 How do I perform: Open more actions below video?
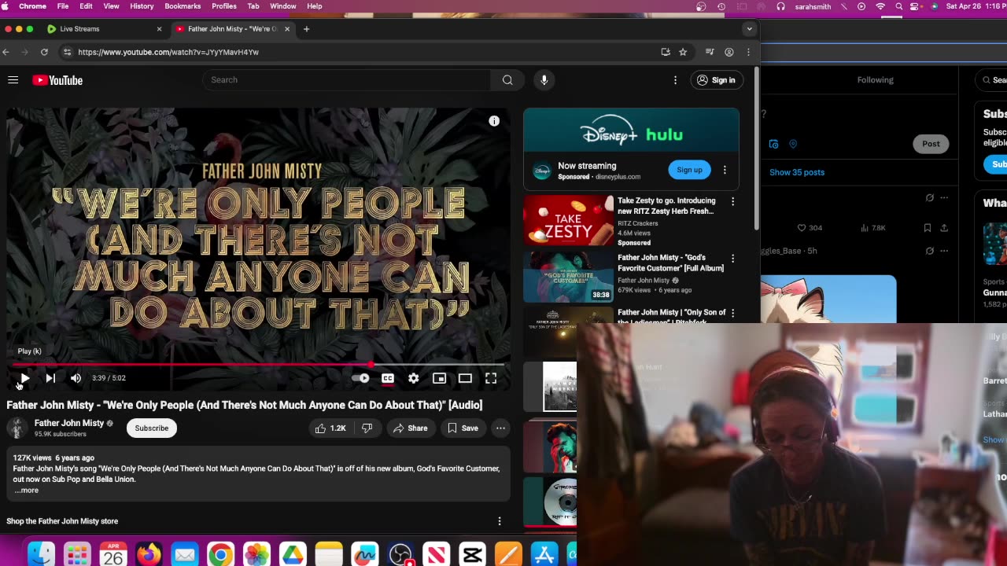pyautogui.click(x=500, y=428)
